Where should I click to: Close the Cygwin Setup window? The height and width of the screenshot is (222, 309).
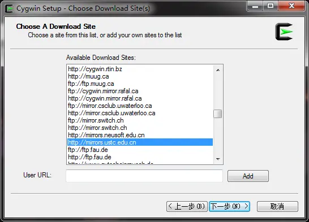click(291, 6)
